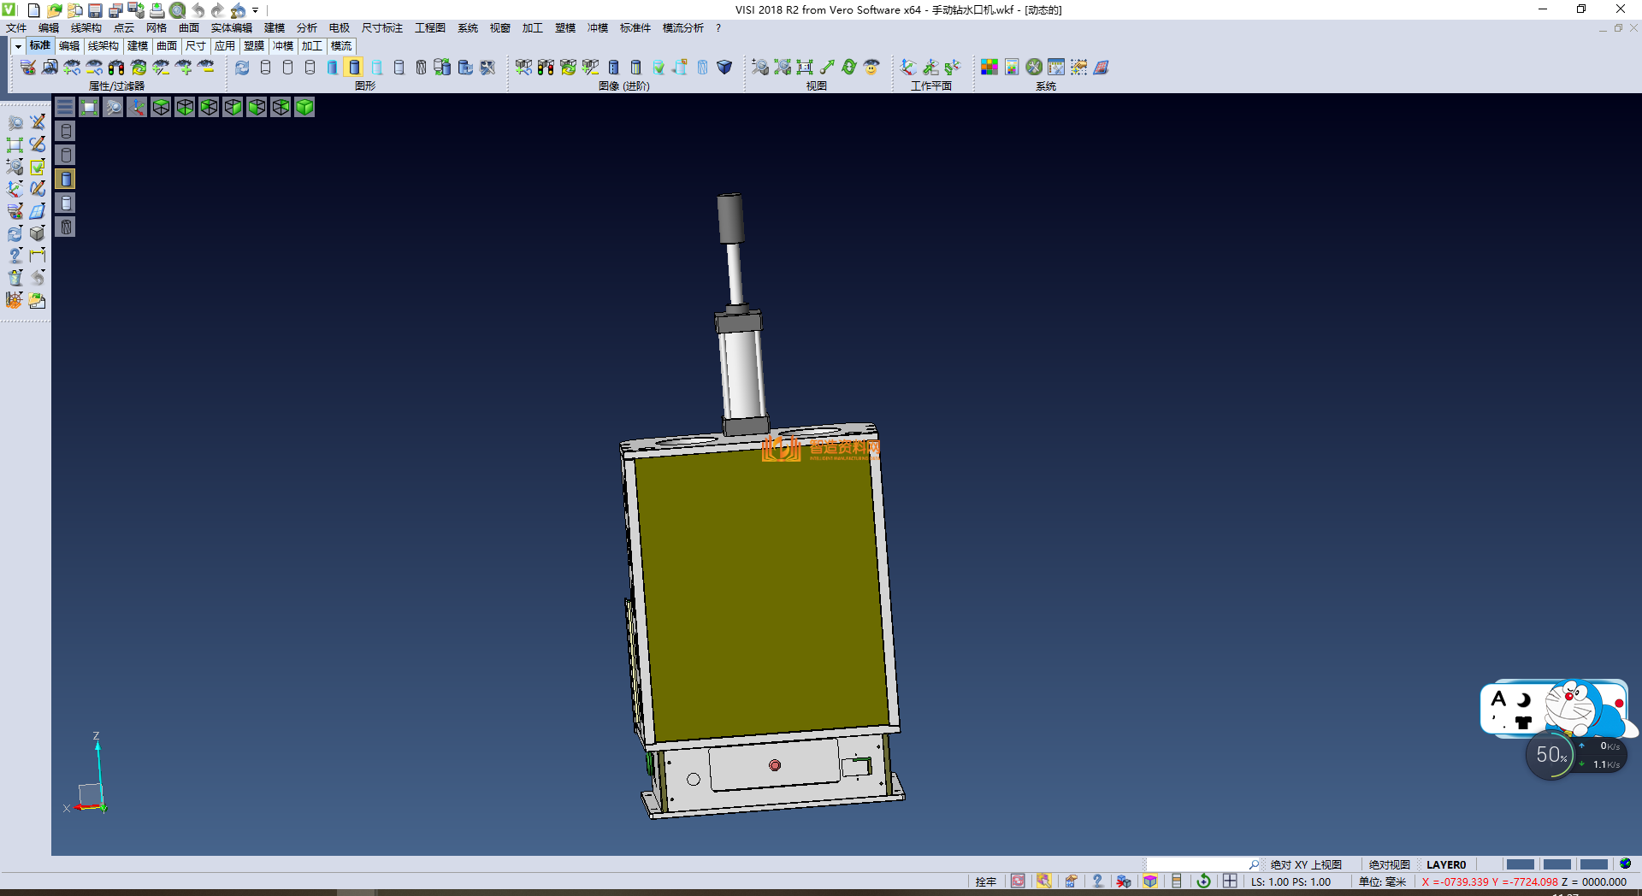Open the color palette grid icon
1642x896 pixels.
pos(989,68)
